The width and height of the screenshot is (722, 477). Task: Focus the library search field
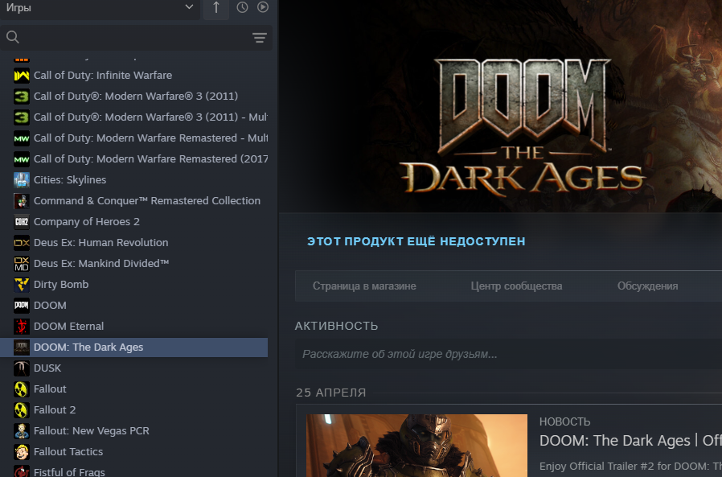(x=136, y=37)
